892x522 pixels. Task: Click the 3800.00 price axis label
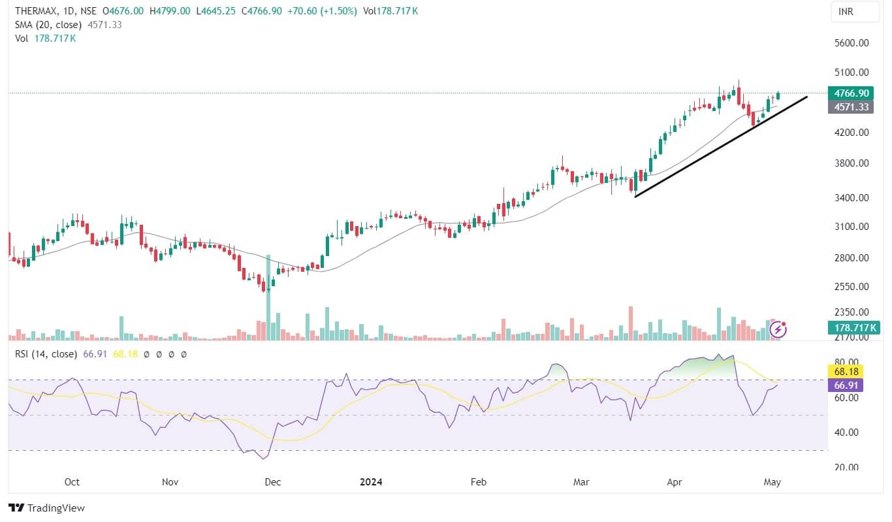click(852, 163)
